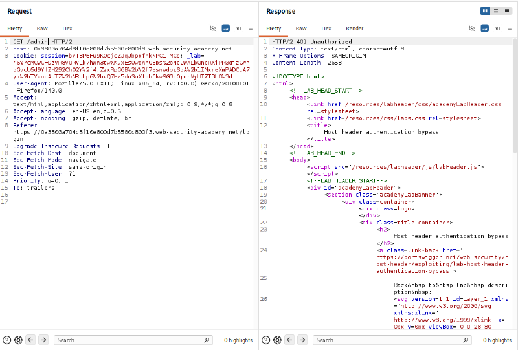This screenshot has width=518, height=350.
Task: Open Request panel hamburger options menu
Action: tap(251, 28)
